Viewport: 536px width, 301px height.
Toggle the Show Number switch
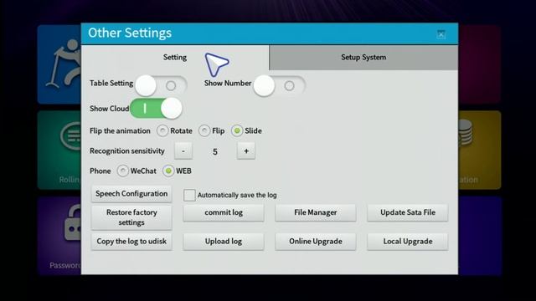(x=279, y=85)
